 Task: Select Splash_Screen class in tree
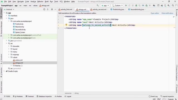(20, 32)
